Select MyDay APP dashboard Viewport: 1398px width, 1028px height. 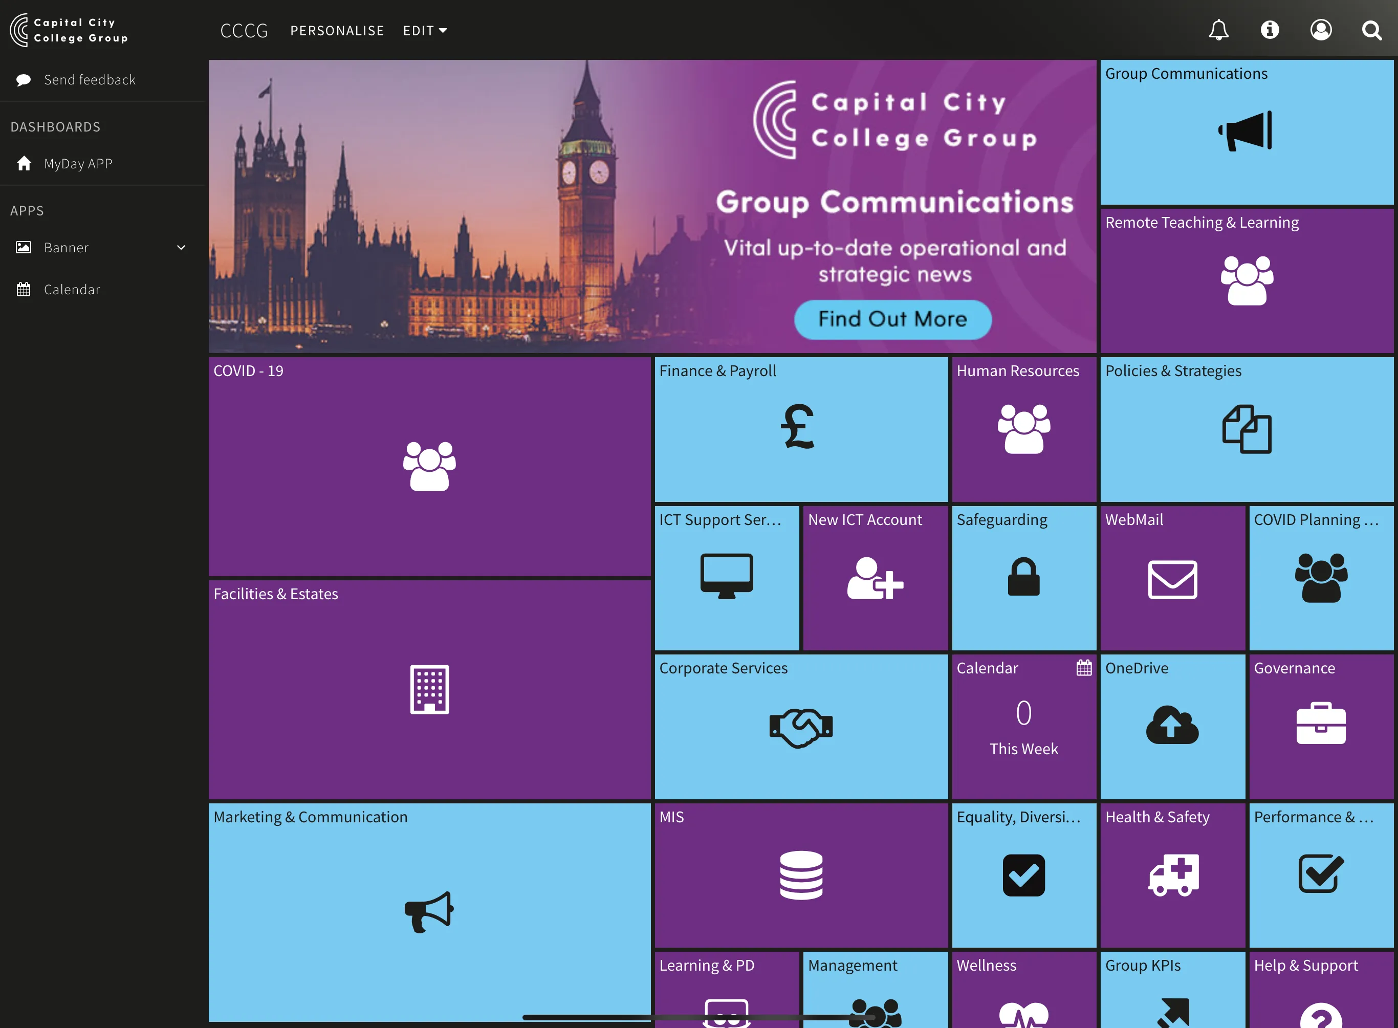[x=78, y=164]
